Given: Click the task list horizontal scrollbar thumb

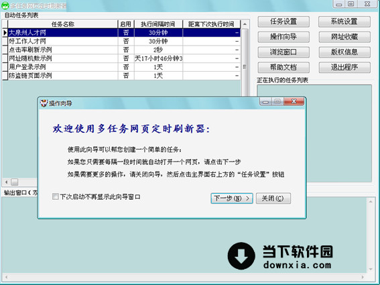Looking at the screenshot, I should click(x=14, y=182).
